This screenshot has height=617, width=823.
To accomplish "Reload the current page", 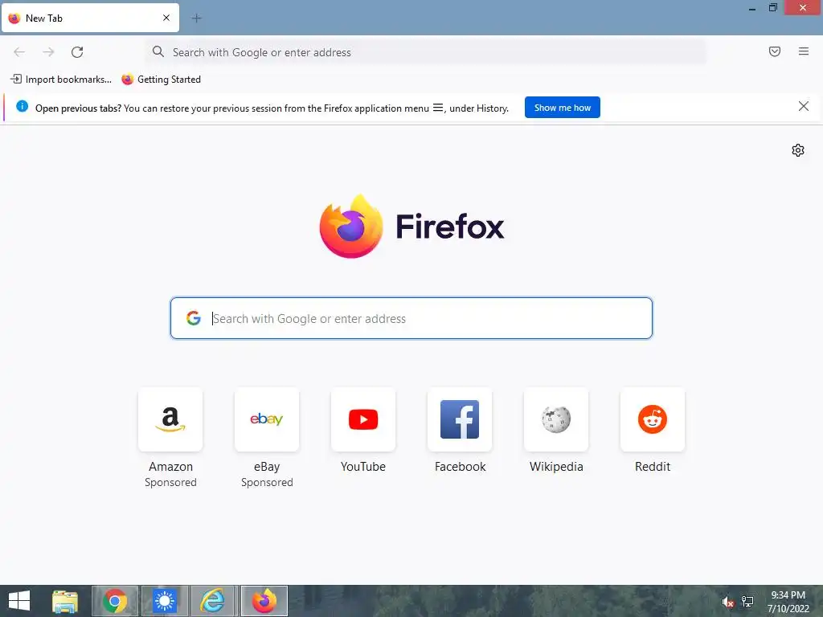I will (77, 52).
